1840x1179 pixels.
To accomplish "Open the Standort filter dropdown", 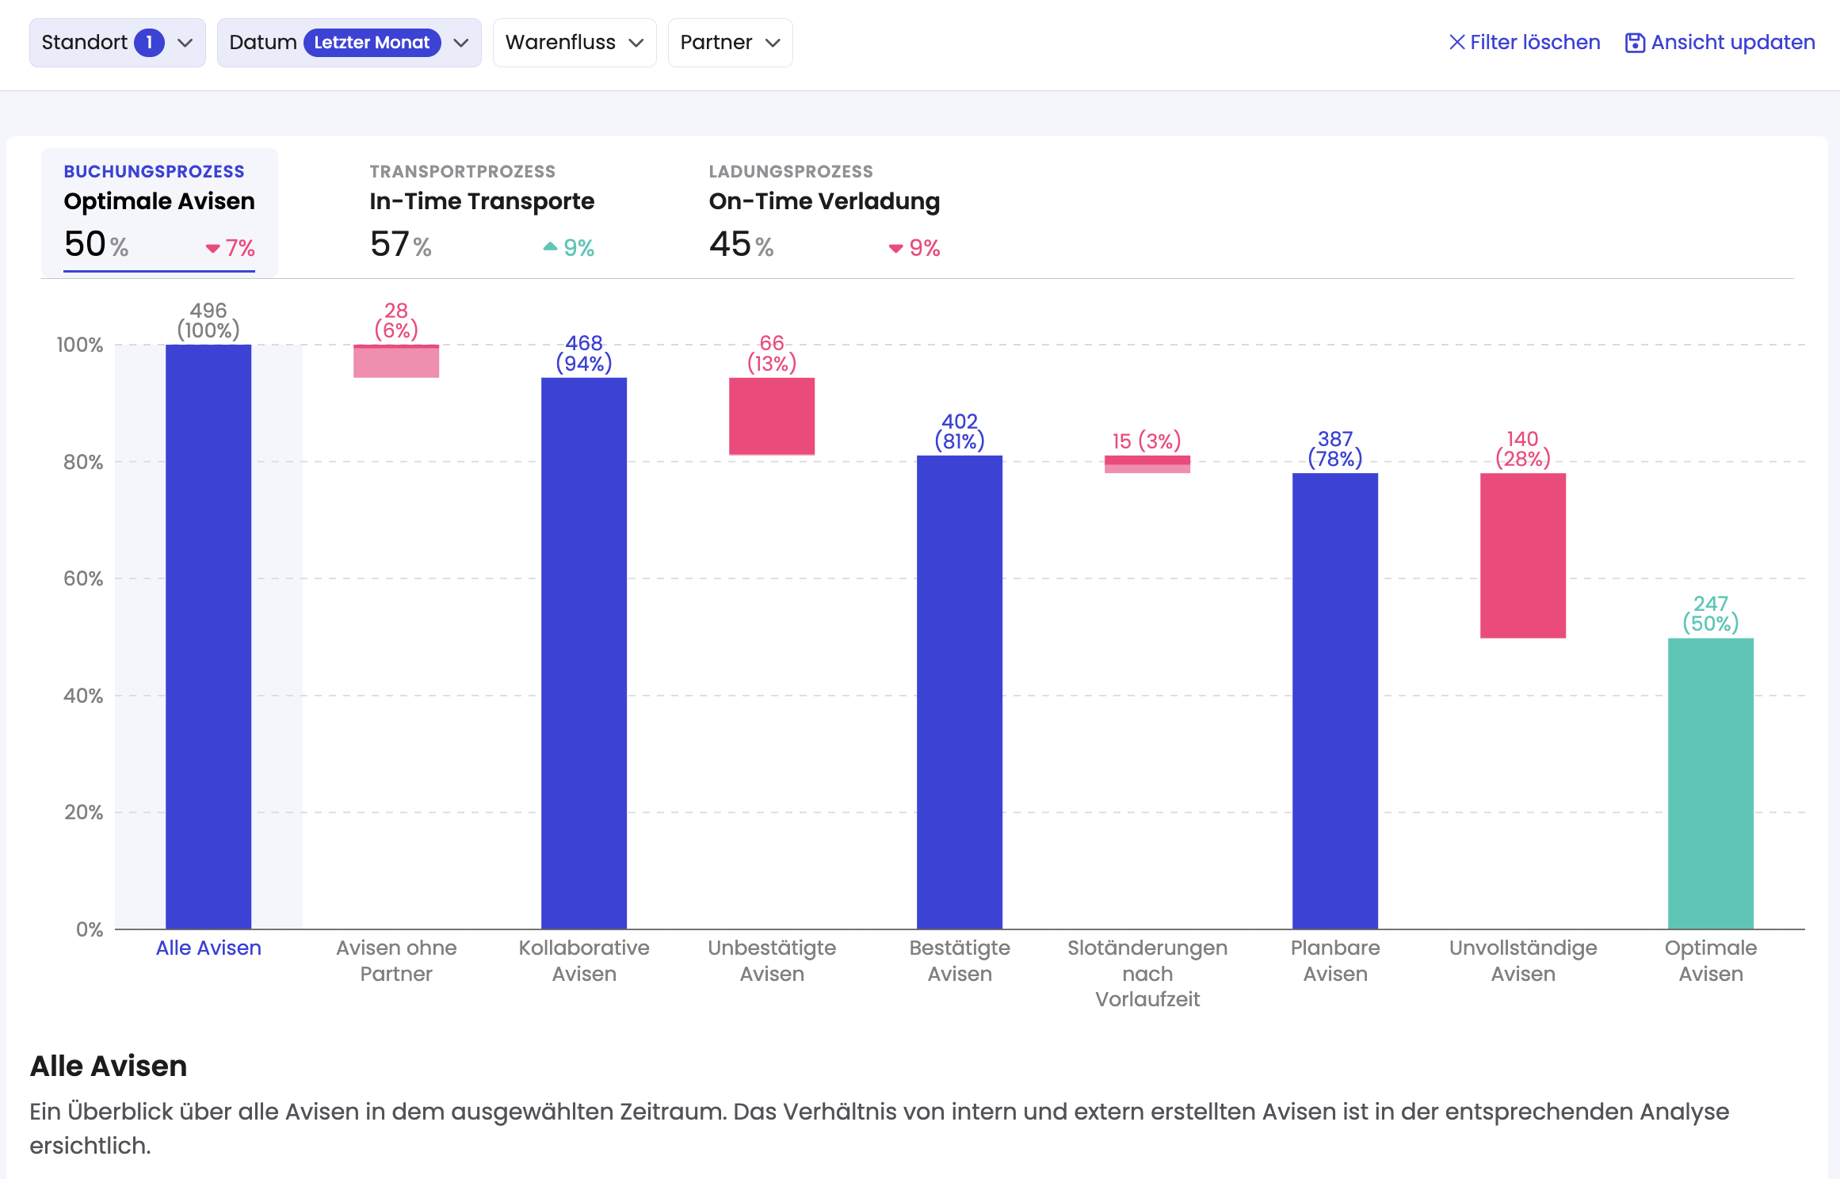I will click(185, 43).
